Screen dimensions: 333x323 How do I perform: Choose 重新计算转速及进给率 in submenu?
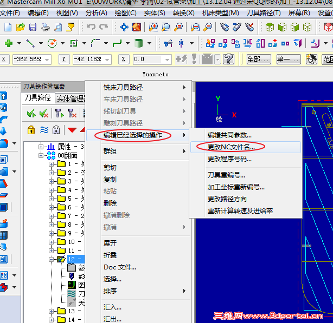[246, 211]
